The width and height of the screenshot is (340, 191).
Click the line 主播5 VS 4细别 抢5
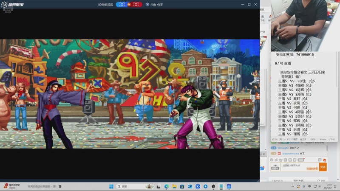(295, 86)
